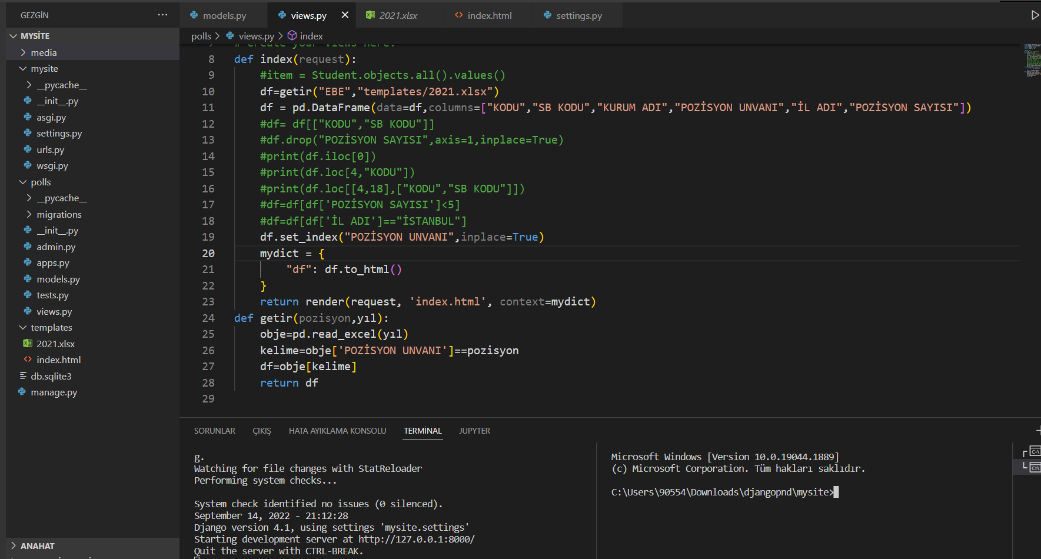Open JUPYTER panel tab
The image size is (1041, 559).
click(x=474, y=431)
